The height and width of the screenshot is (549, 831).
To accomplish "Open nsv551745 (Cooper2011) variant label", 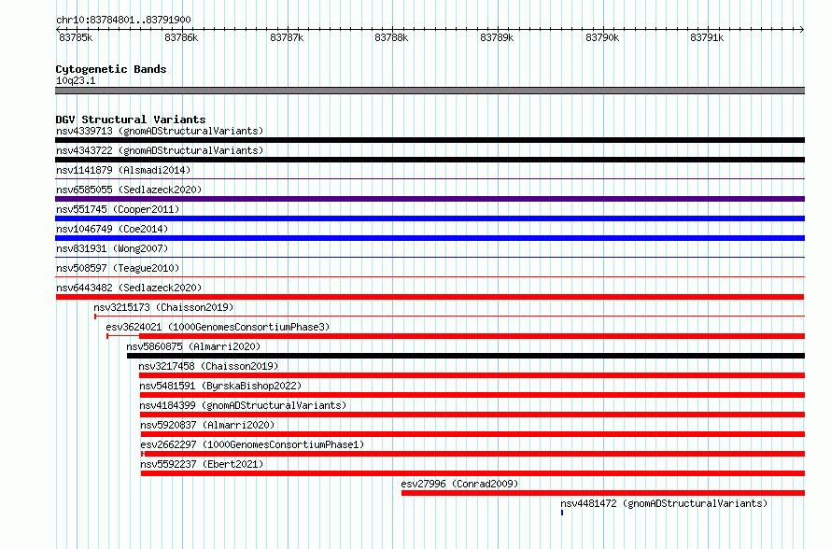I will coord(118,209).
